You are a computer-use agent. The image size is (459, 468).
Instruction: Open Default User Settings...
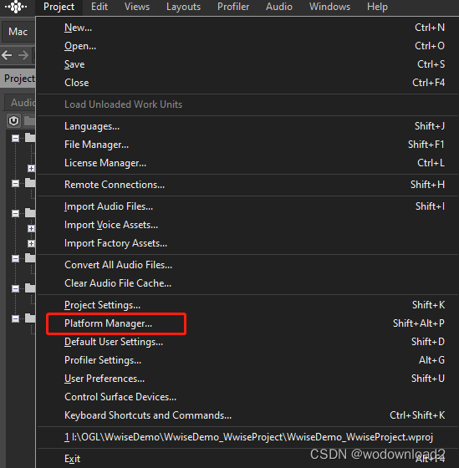click(247, 342)
